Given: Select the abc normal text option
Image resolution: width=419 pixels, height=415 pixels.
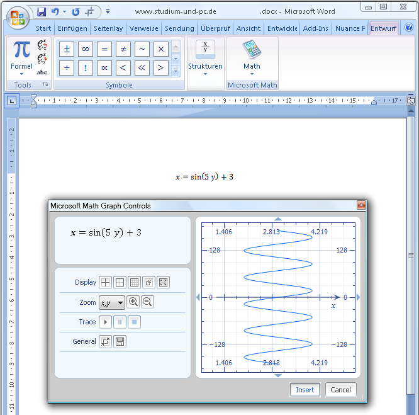Looking at the screenshot, I should click(42, 72).
